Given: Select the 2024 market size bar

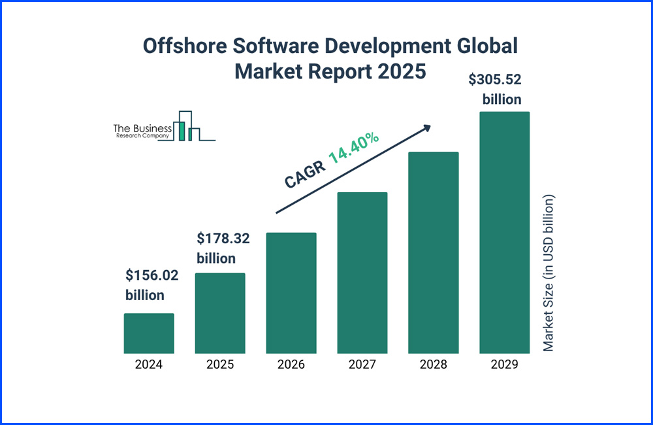Looking at the screenshot, I should pos(148,333).
